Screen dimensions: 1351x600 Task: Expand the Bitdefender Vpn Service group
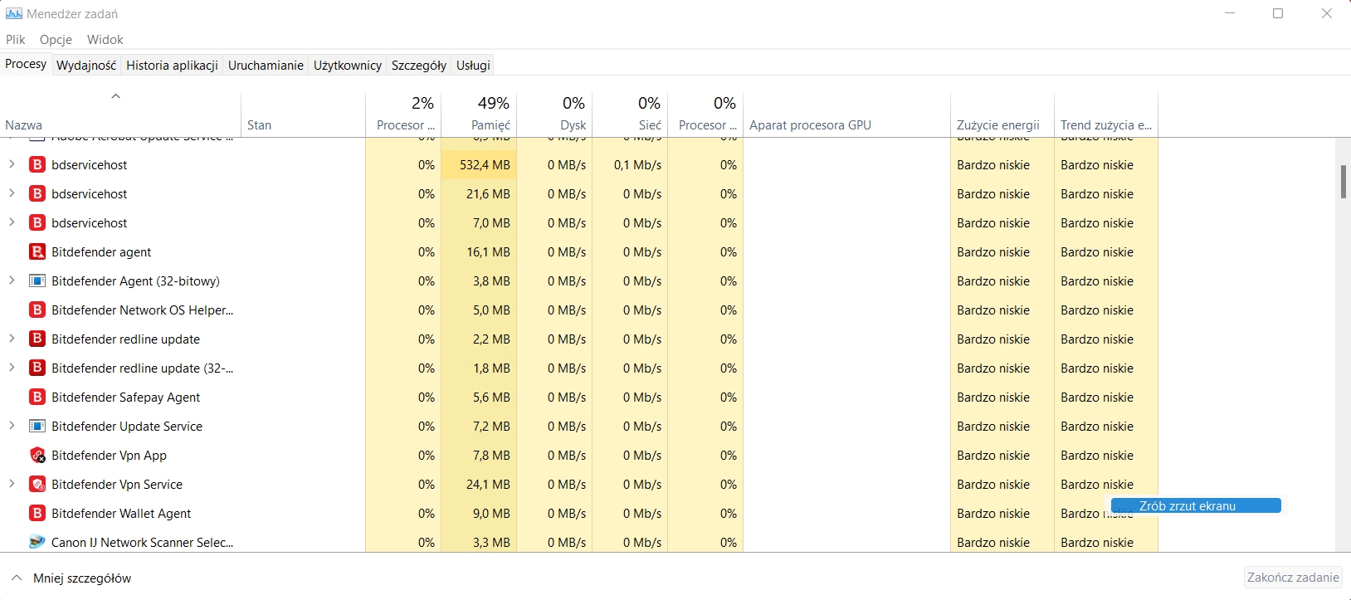click(x=12, y=484)
